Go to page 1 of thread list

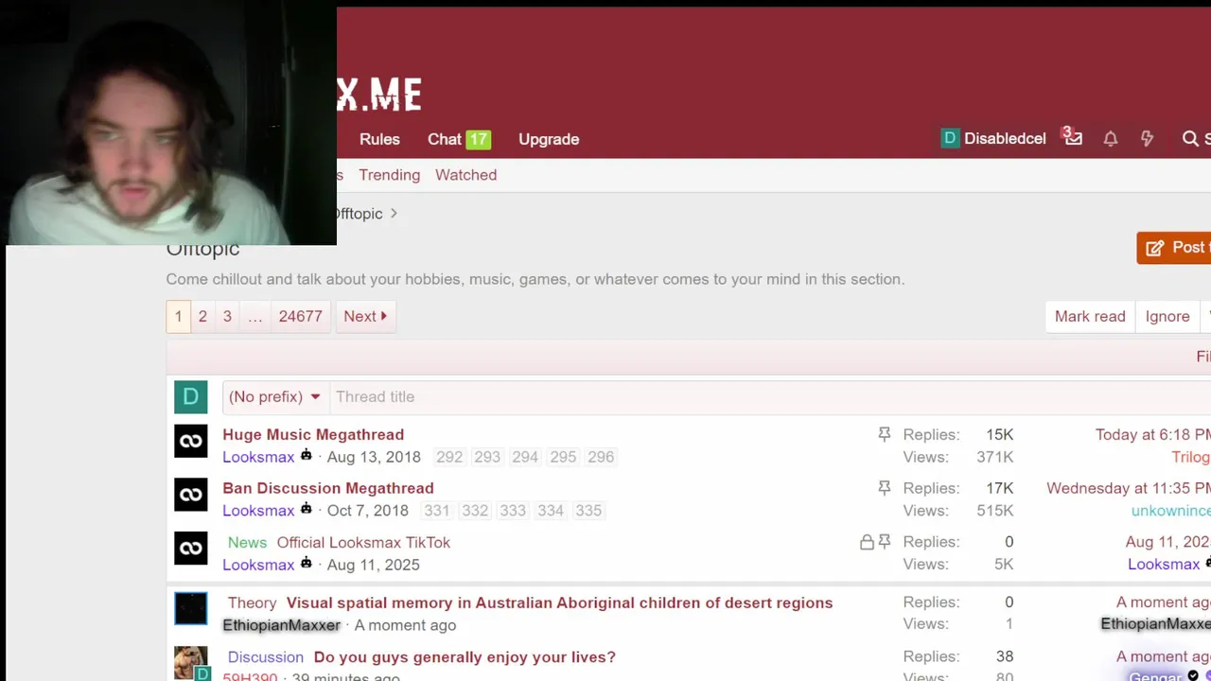click(178, 316)
